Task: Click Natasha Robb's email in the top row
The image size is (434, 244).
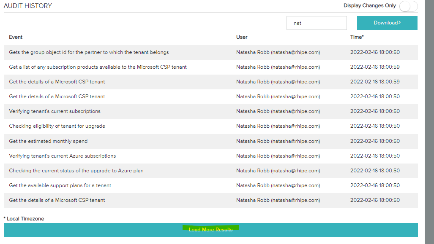Action: 278,52
